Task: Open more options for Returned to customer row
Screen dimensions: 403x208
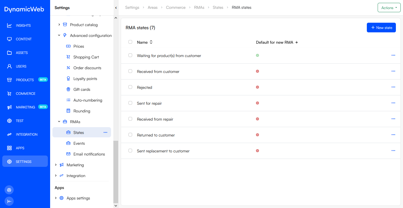Action: pos(393,135)
